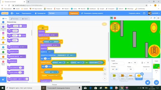
Task: Open the Motion blocks category
Action: pyautogui.click(x=3, y=23)
